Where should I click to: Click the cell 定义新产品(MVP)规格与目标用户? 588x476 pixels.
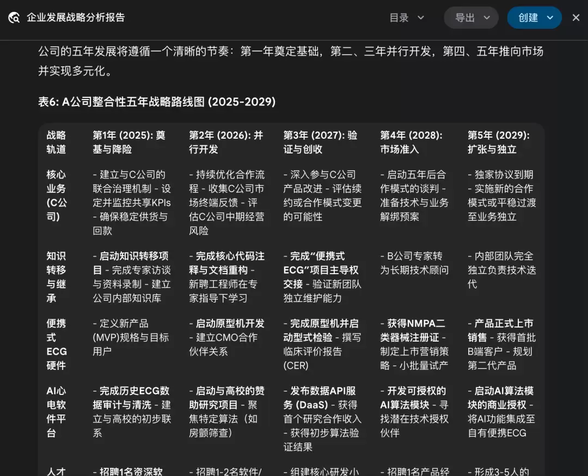[x=131, y=337]
